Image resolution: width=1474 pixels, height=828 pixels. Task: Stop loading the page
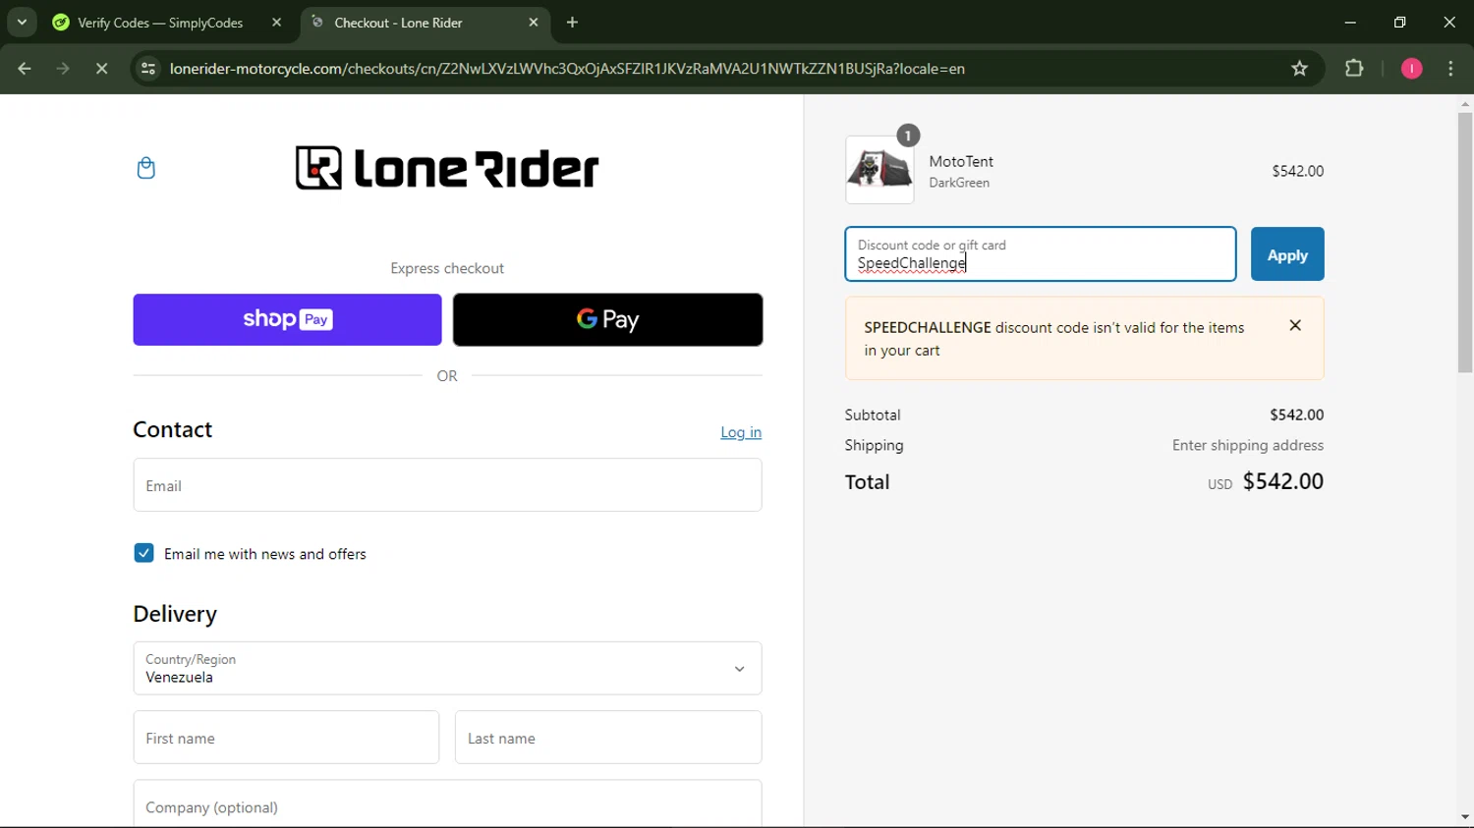tap(101, 69)
